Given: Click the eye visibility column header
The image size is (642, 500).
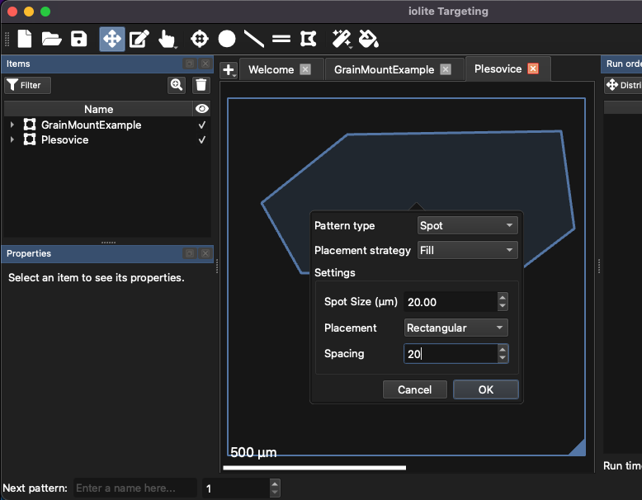Looking at the screenshot, I should pyautogui.click(x=202, y=109).
